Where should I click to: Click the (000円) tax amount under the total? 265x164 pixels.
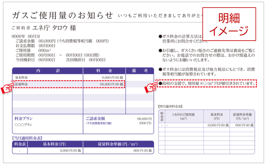(x=145, y=123)
